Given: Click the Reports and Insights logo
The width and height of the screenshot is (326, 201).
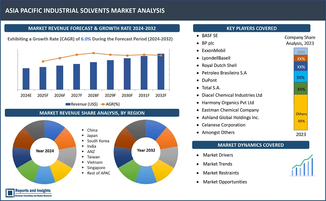Looking at the screenshot, I should 29,193.
